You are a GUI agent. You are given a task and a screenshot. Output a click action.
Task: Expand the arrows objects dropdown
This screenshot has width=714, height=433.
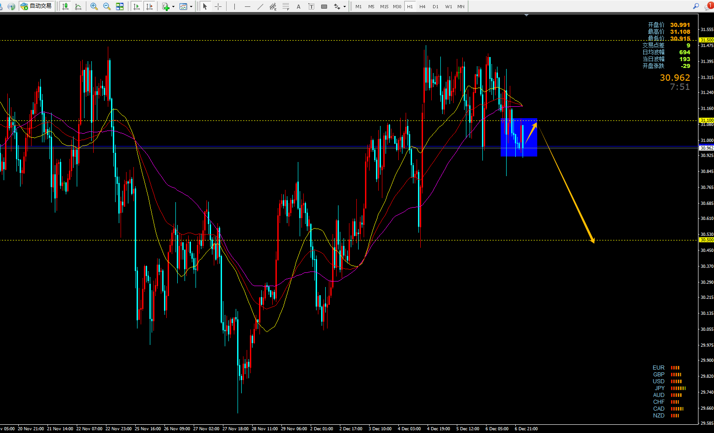[x=344, y=6]
